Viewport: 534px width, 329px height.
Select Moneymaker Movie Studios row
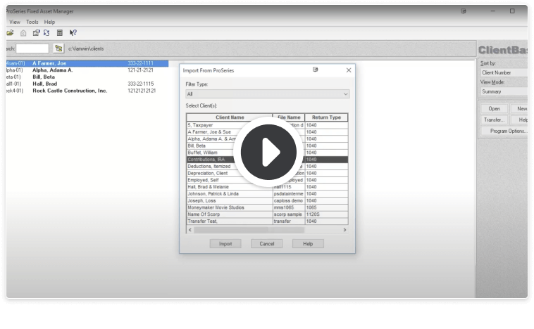(x=267, y=207)
